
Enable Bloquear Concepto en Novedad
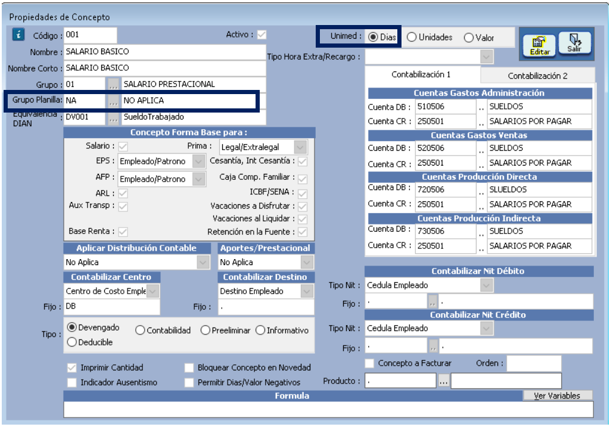[x=189, y=367]
